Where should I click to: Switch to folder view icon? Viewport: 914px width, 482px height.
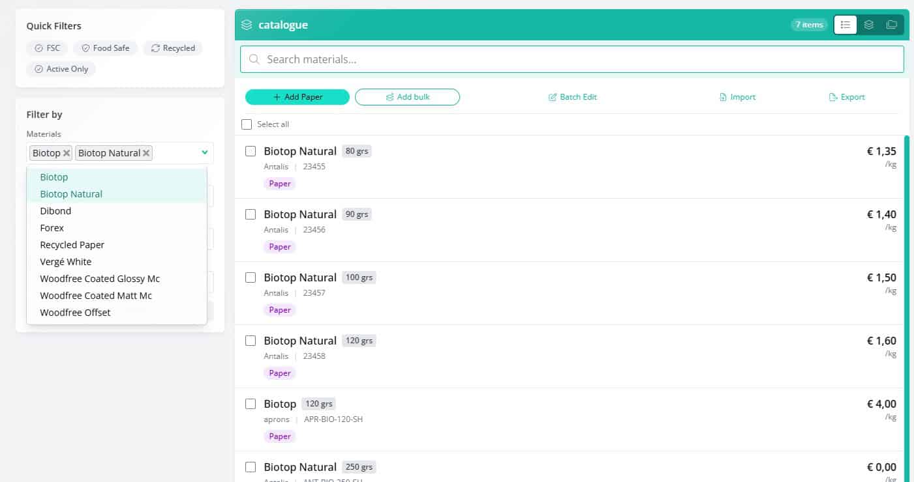(891, 25)
